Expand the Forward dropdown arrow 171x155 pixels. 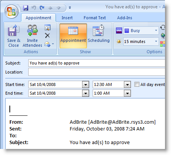point(53,44)
